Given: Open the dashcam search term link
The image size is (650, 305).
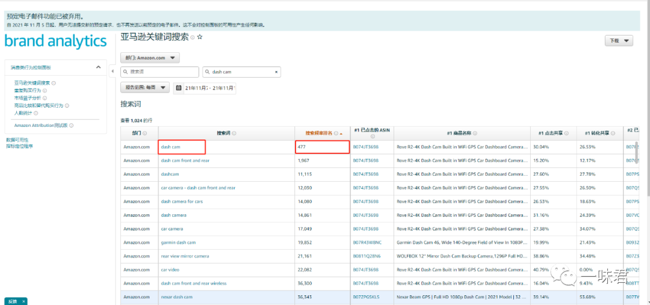Looking at the screenshot, I should point(170,174).
